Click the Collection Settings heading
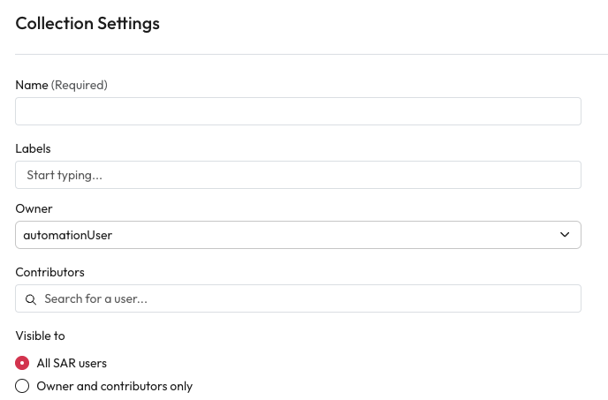The height and width of the screenshot is (400, 608). pyautogui.click(x=87, y=24)
